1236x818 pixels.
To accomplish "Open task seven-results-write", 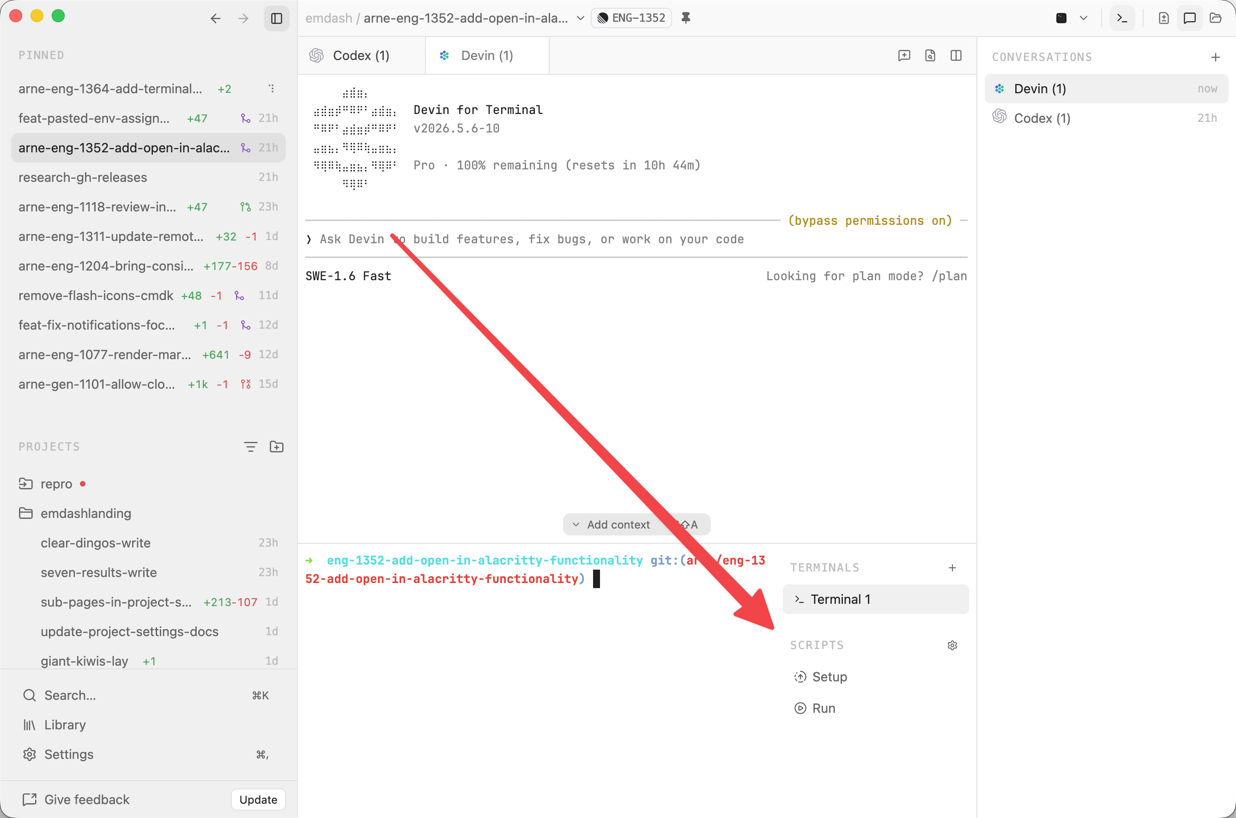I will click(x=148, y=573).
